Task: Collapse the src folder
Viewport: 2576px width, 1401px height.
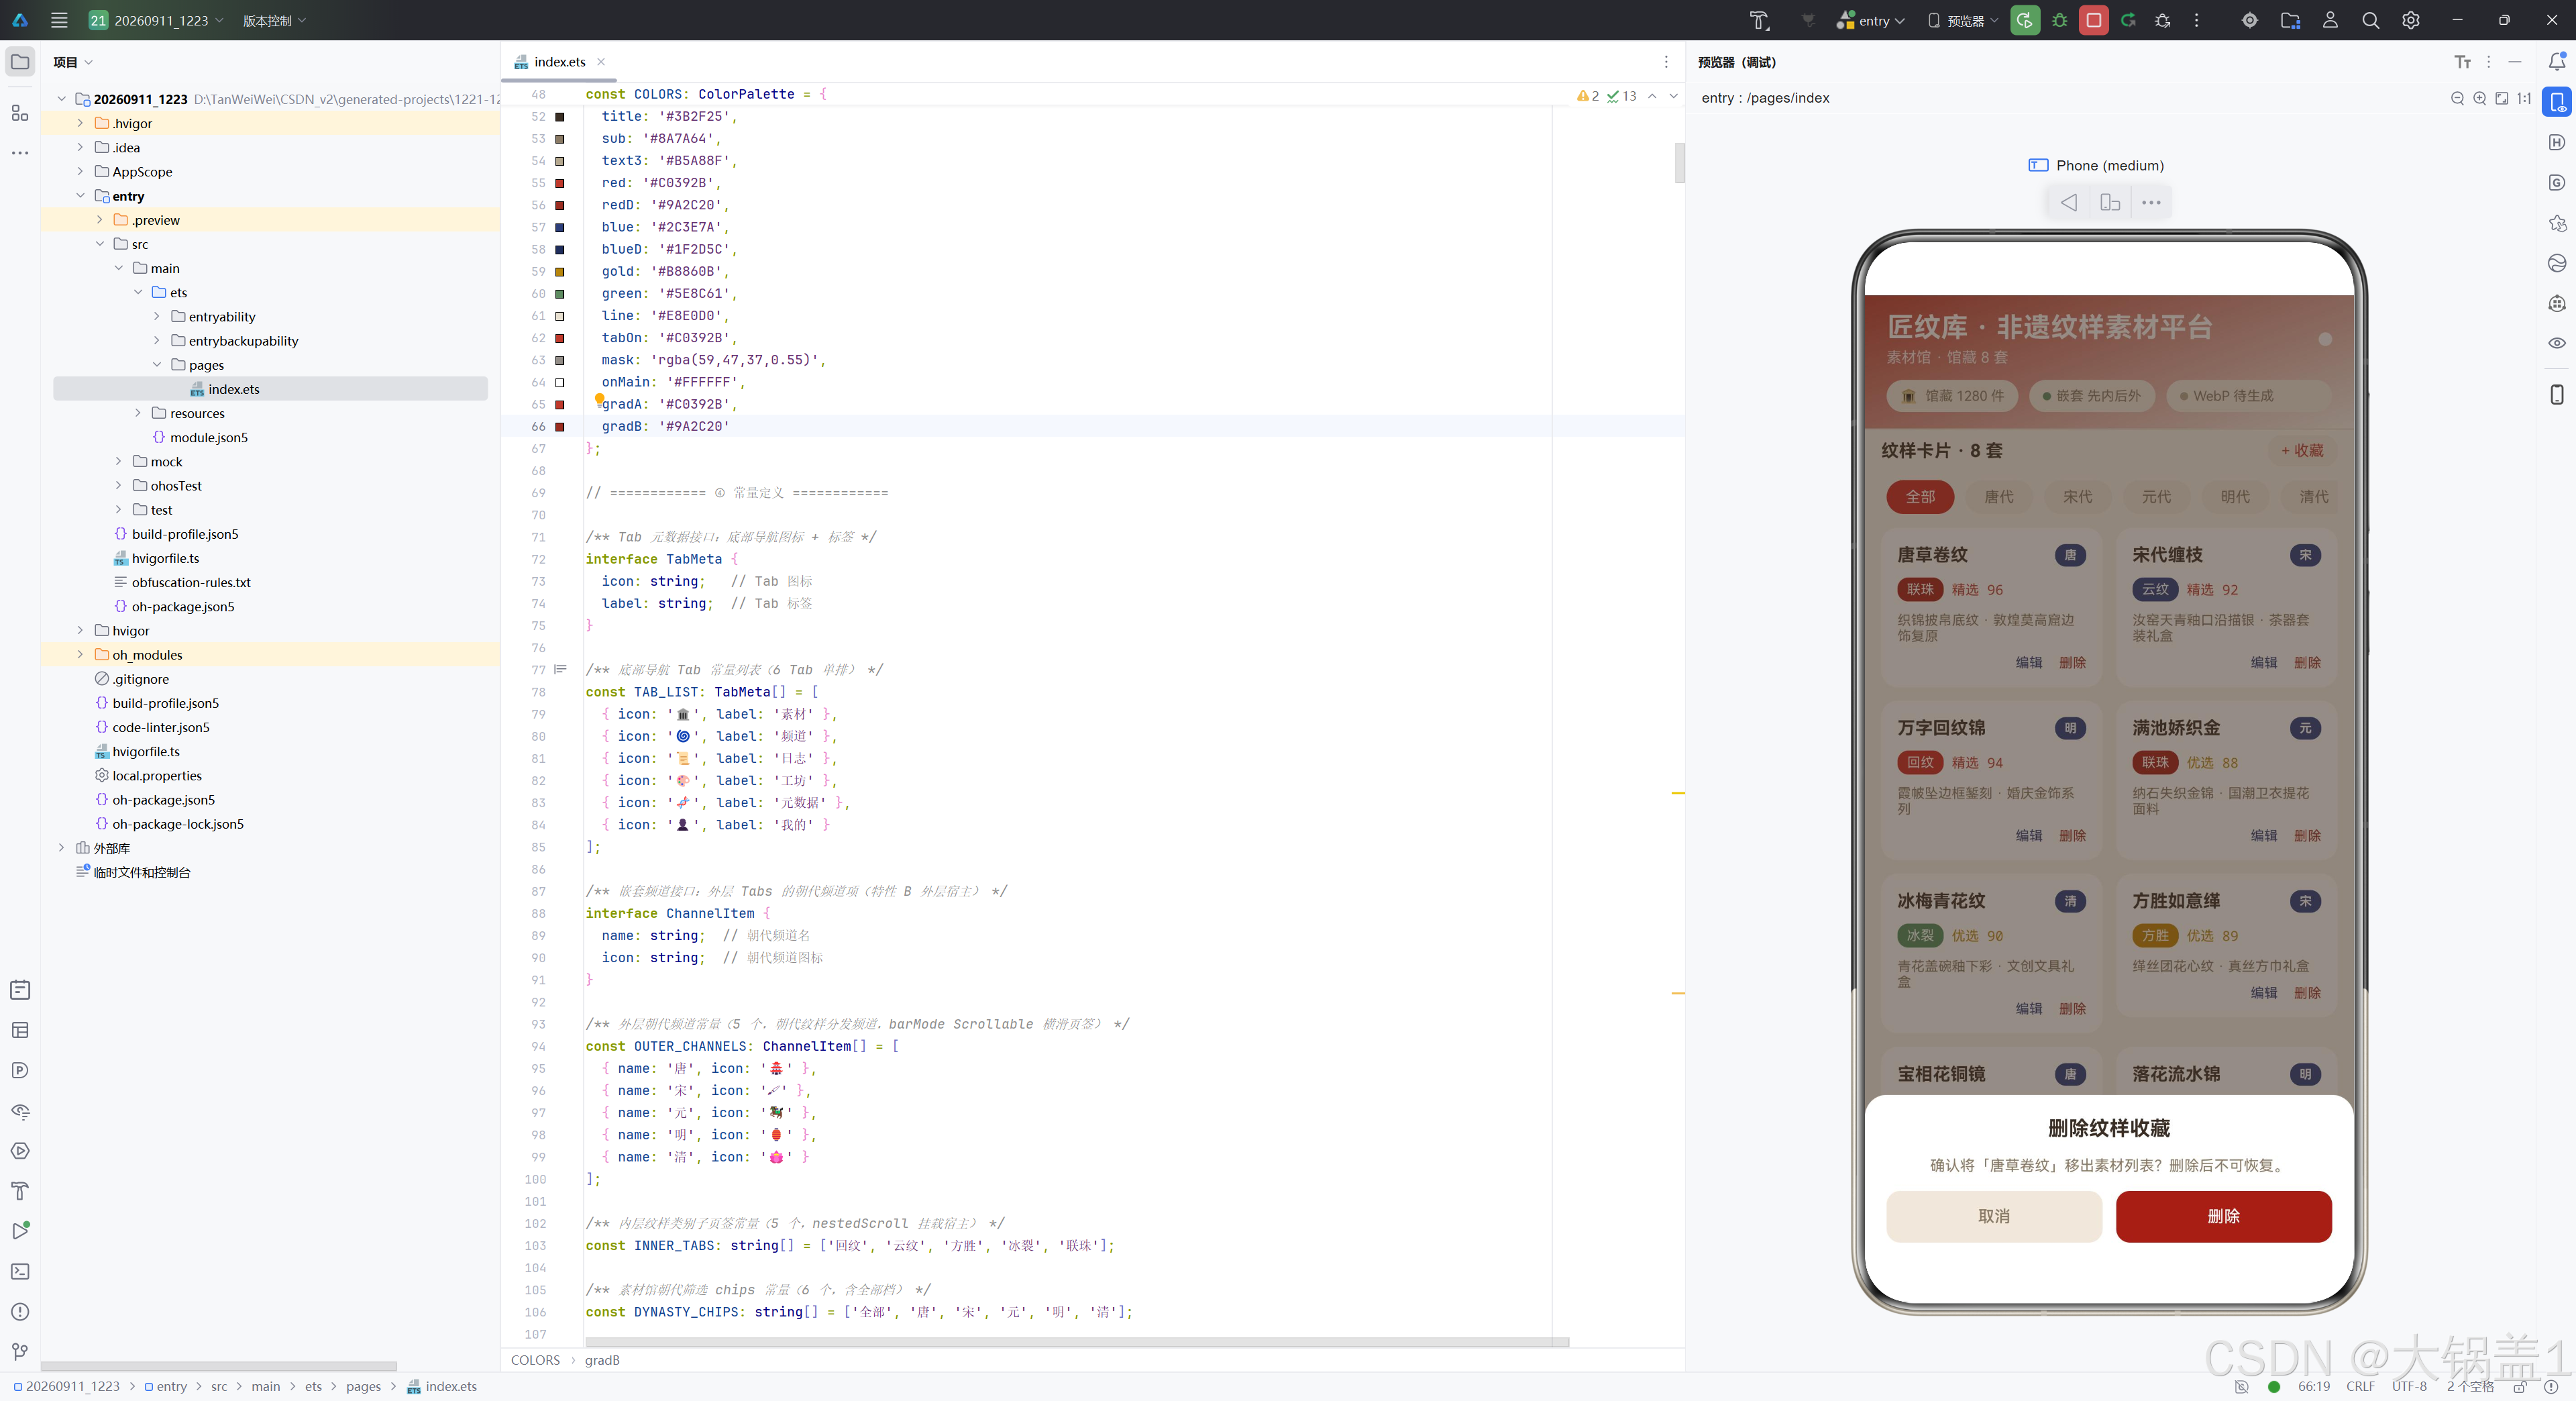Action: (x=99, y=244)
